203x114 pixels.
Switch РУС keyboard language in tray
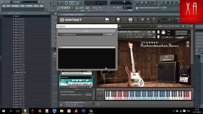point(189,111)
